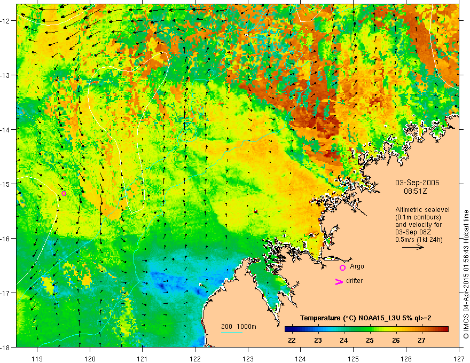Viewport: 470px width, 363px height.
Task: Click the latitude axis label -16
Action: tap(6, 239)
